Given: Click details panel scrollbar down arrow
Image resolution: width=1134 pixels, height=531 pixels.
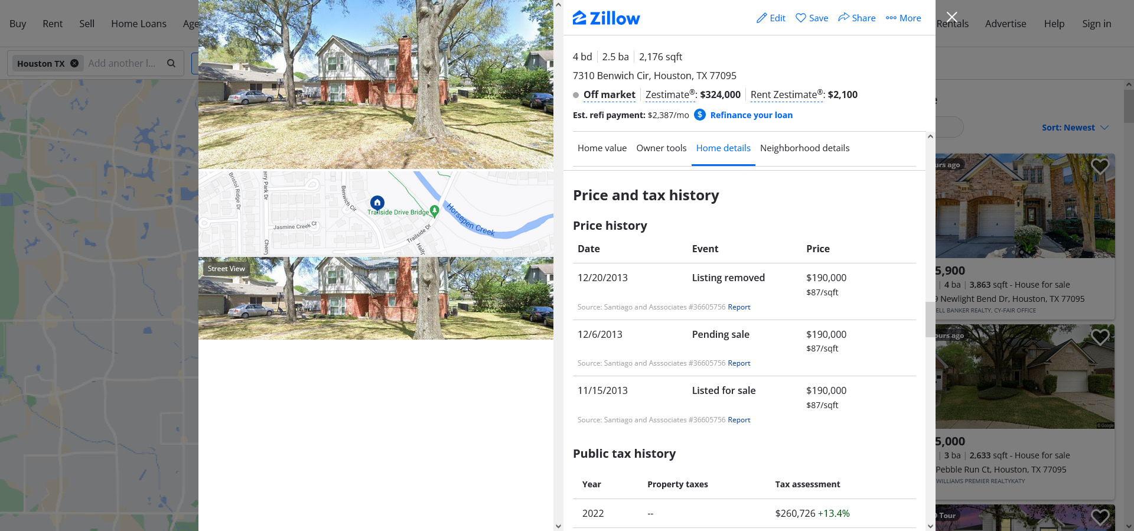Looking at the screenshot, I should point(930,526).
